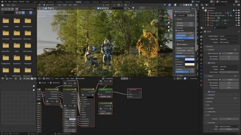Open the File menu

click(x=5, y=1)
